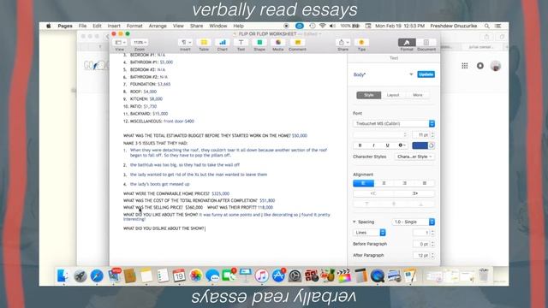Increase paragraph indent
Image resolution: width=548 pixels, height=308 pixels.
[414, 193]
